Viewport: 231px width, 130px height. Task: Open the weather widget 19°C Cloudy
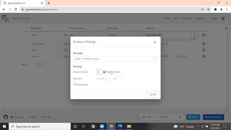tap(184, 127)
